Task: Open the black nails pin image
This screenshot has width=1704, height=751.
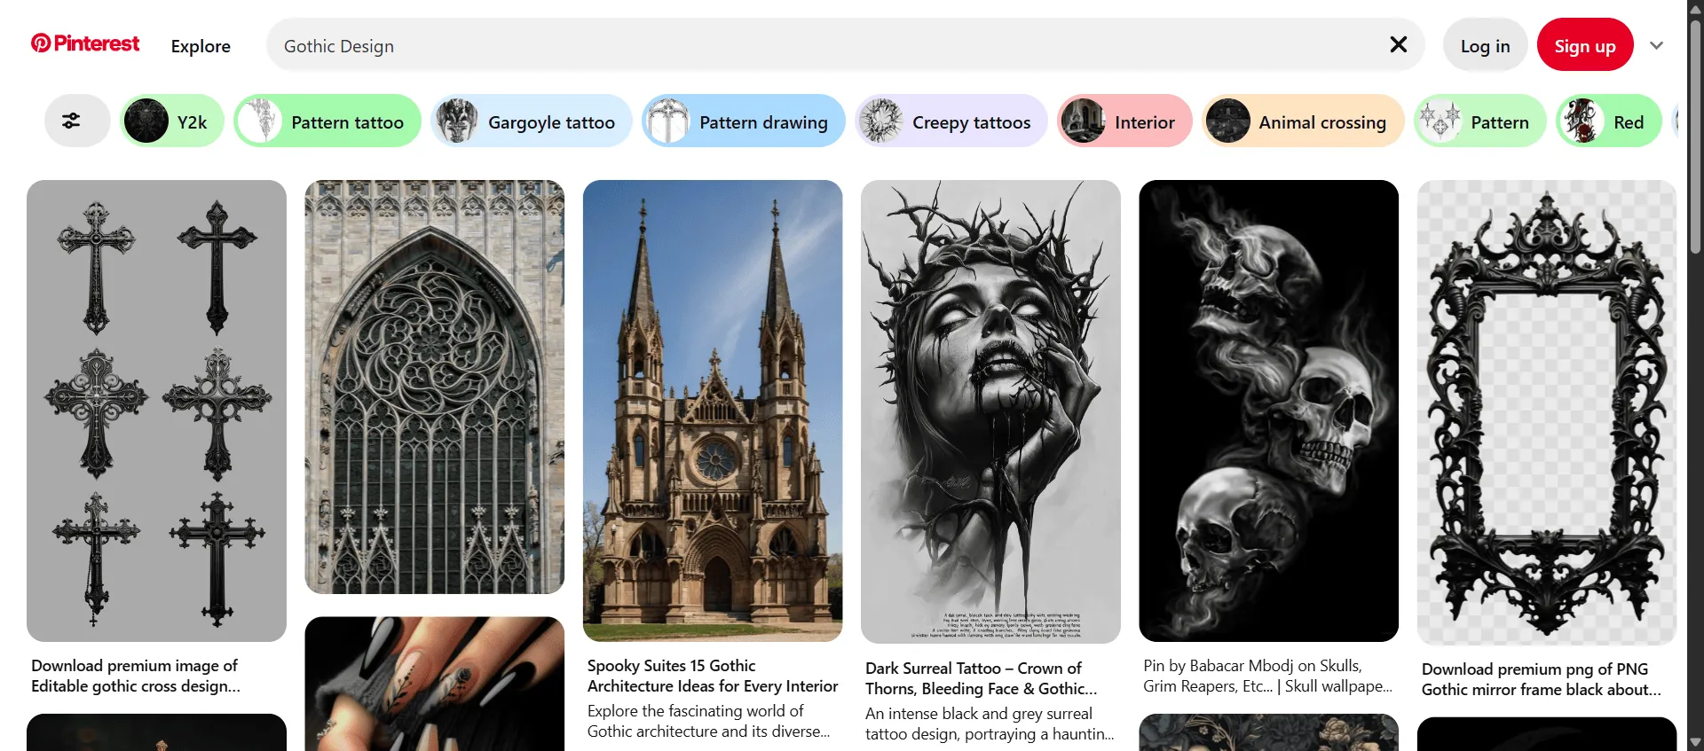Action: coord(435,684)
